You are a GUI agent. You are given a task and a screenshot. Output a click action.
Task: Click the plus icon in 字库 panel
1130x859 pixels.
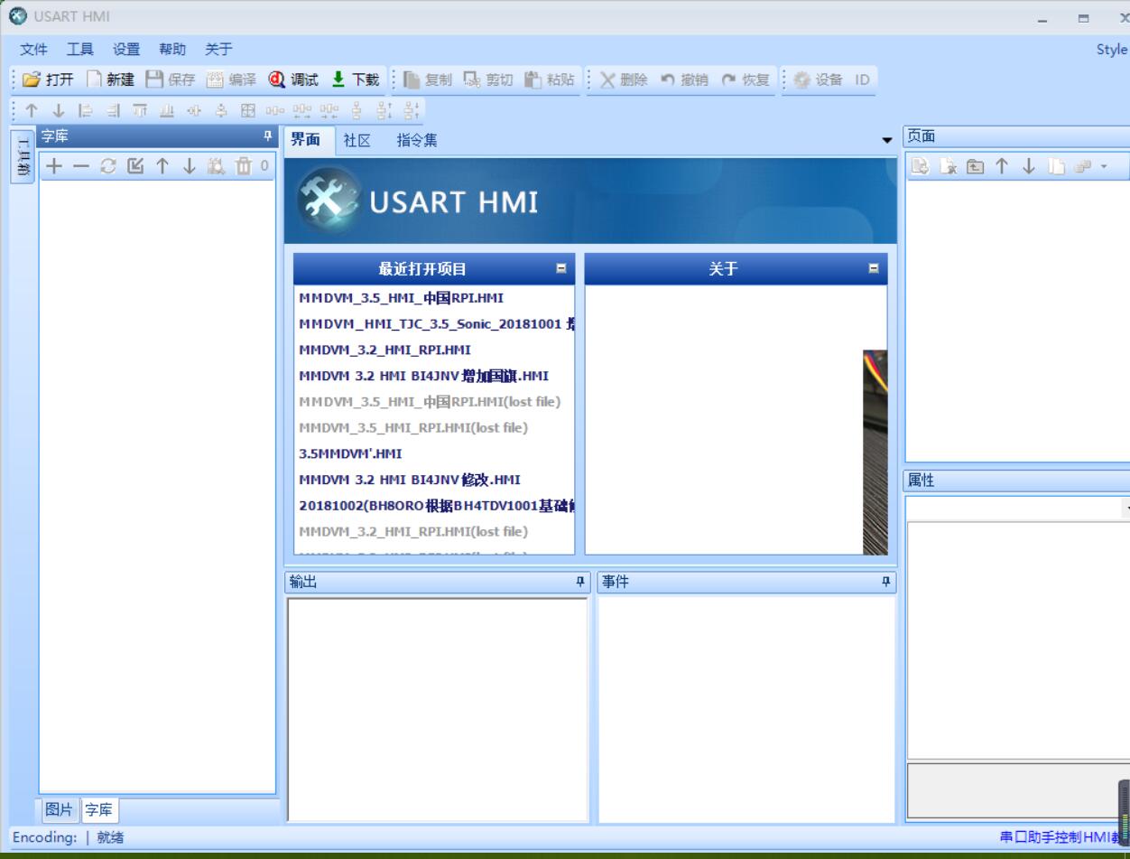point(55,166)
